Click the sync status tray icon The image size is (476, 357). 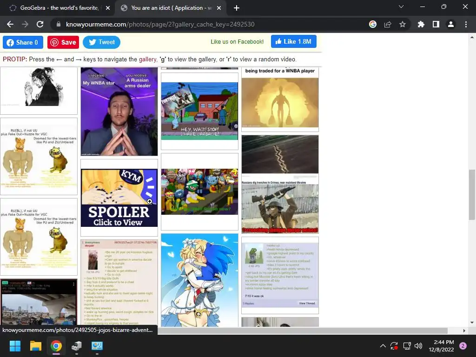(x=394, y=346)
